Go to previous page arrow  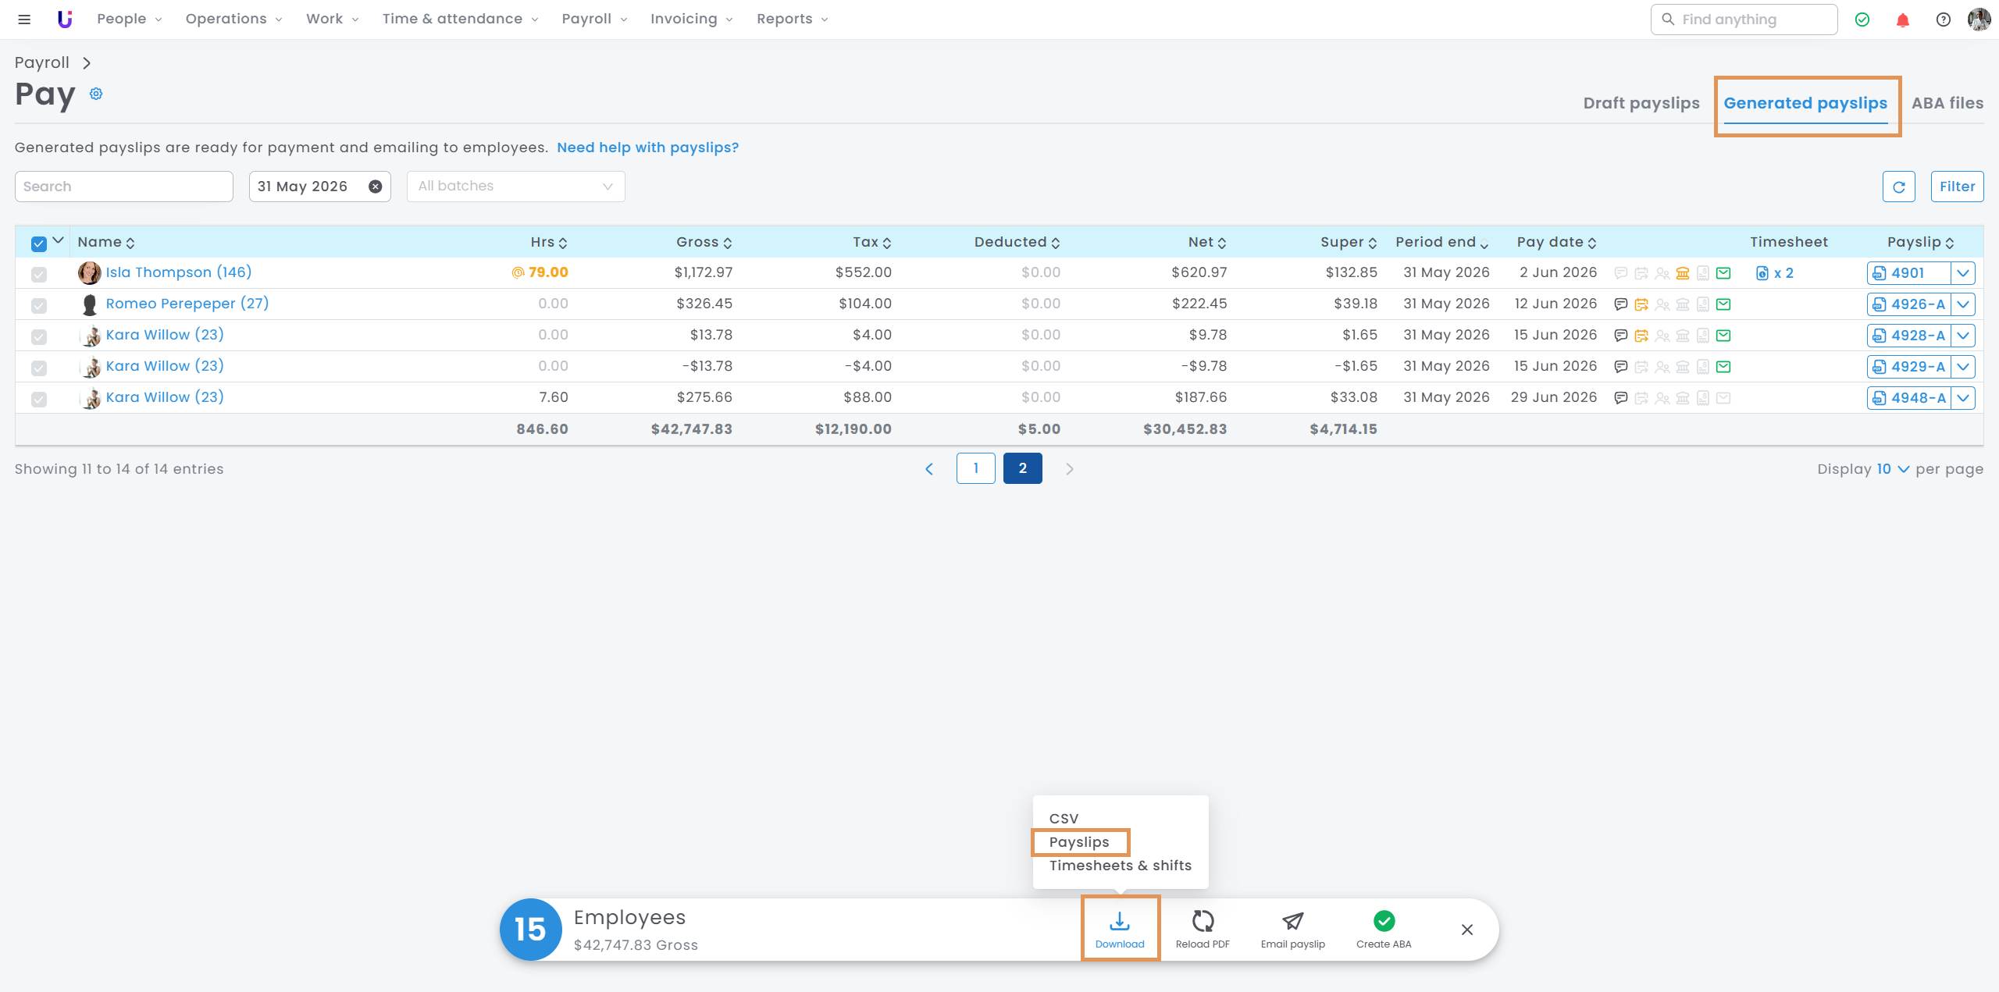(x=929, y=469)
